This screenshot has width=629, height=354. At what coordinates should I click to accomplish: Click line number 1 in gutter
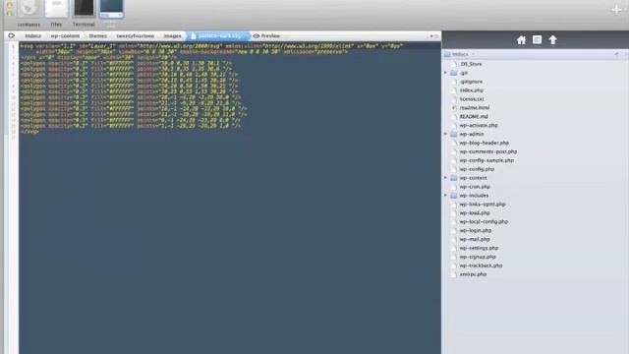pyautogui.click(x=13, y=46)
